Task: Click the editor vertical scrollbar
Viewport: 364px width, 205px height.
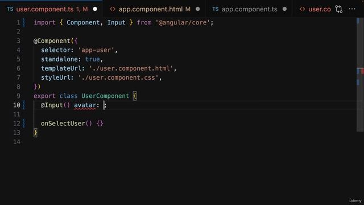Action: click(x=360, y=75)
